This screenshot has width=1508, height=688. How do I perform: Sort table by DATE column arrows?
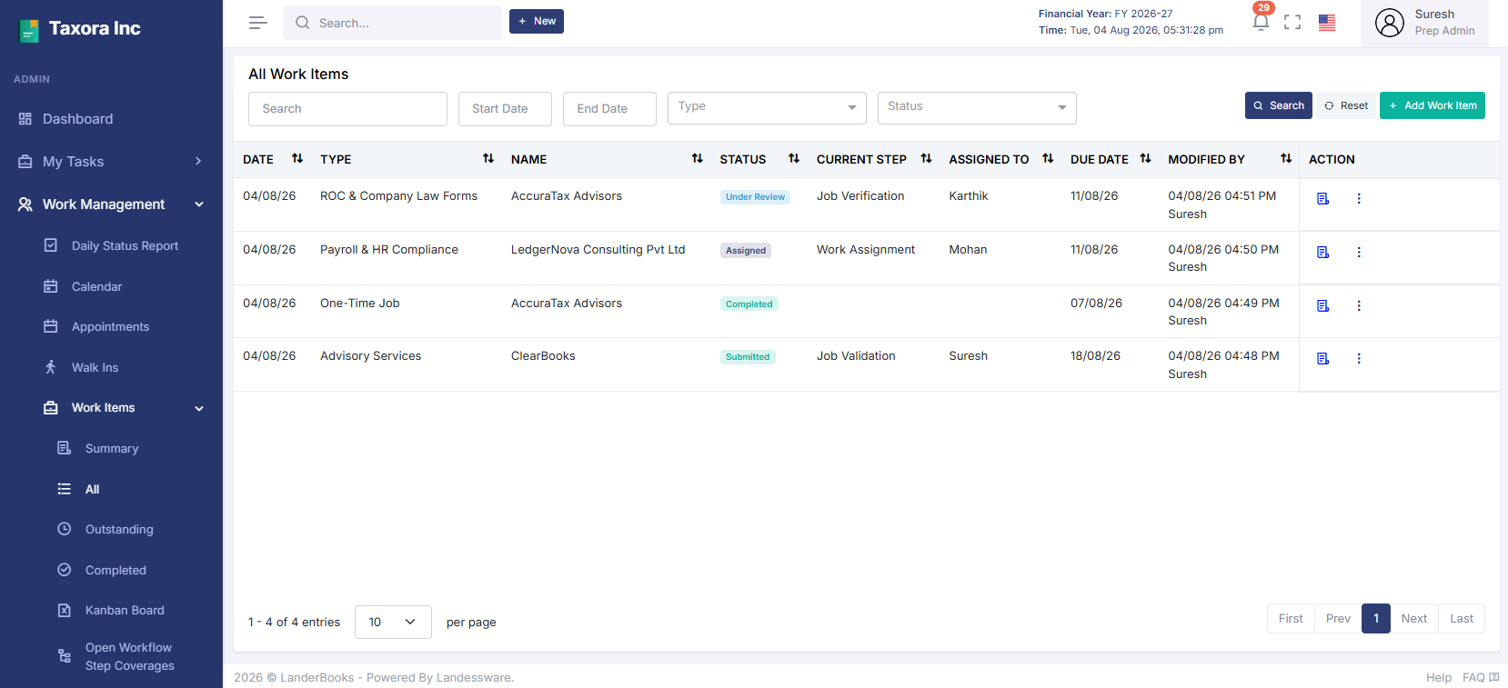pyautogui.click(x=297, y=158)
